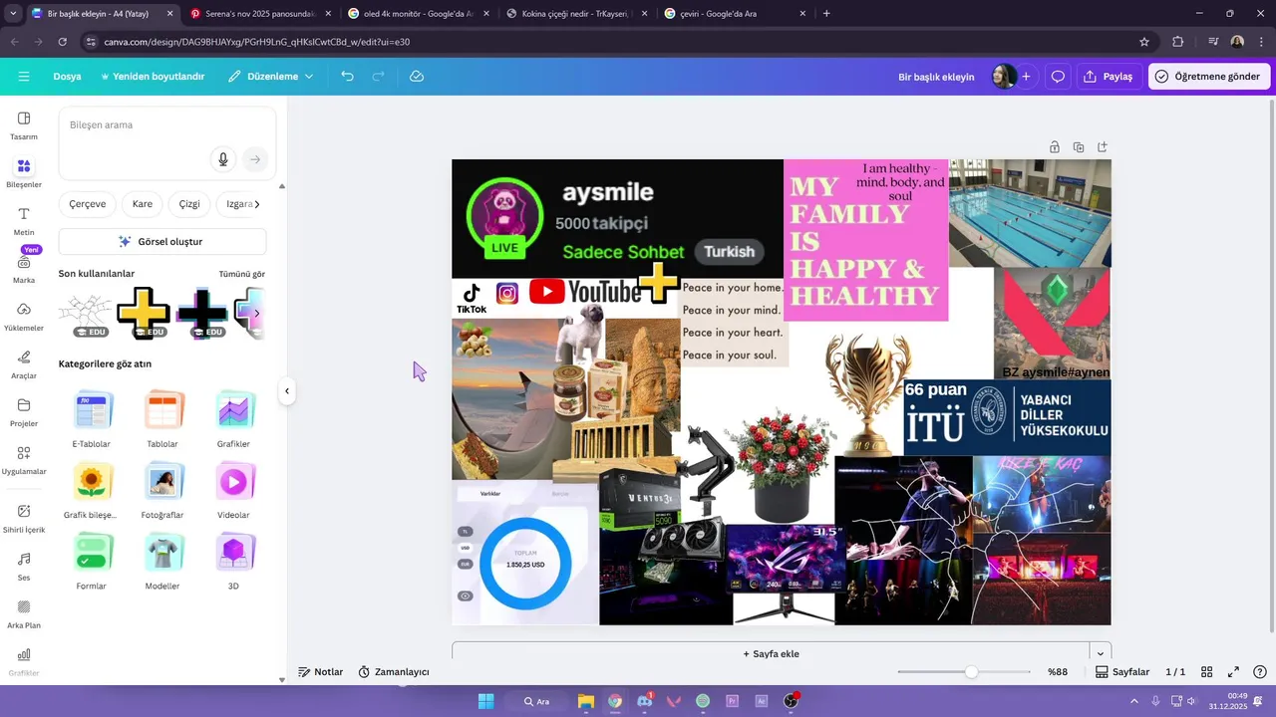Add a collaborator with the plus icon

pos(1026,77)
